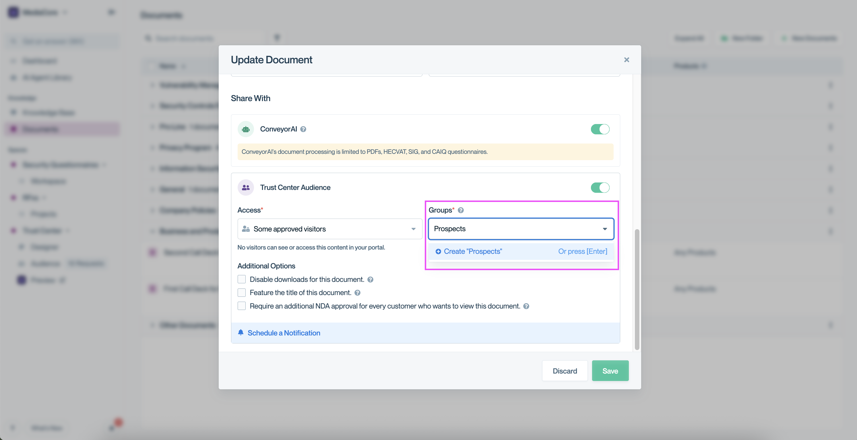Click the Groups help icon
The width and height of the screenshot is (857, 440).
tap(461, 210)
